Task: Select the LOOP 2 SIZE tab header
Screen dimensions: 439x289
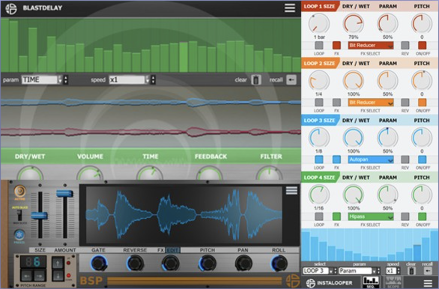Action: click(320, 63)
